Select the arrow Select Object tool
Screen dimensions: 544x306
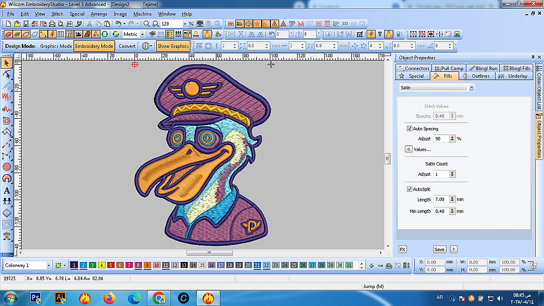tap(7, 63)
